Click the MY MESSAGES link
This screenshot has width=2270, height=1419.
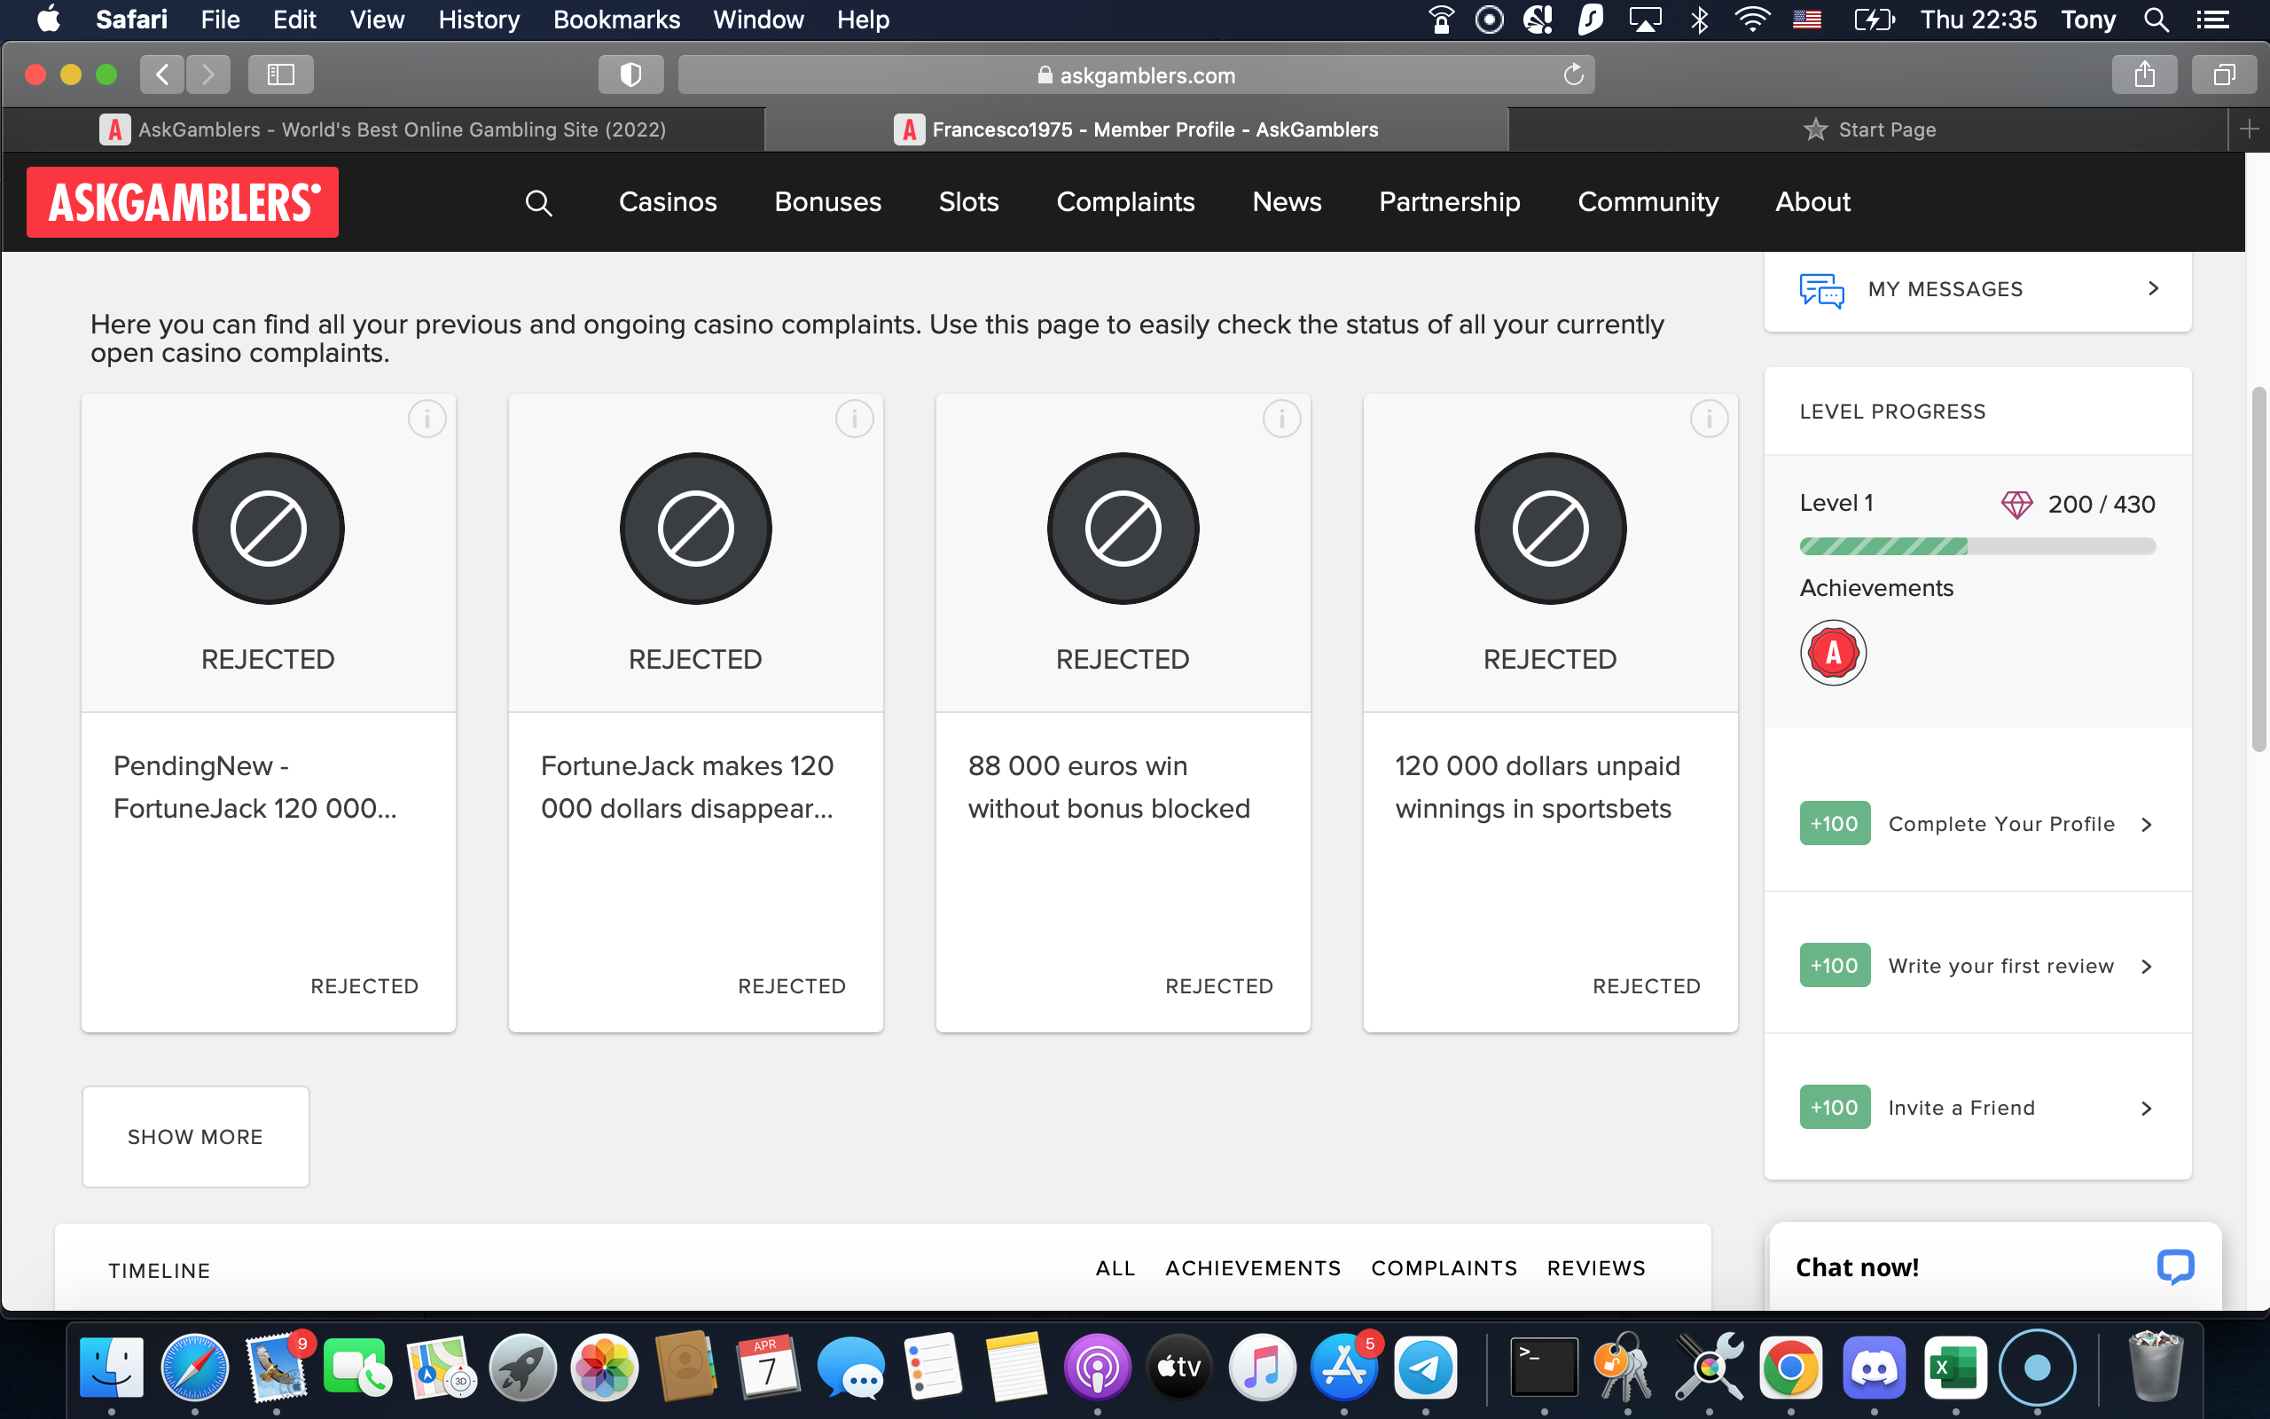coord(1945,289)
